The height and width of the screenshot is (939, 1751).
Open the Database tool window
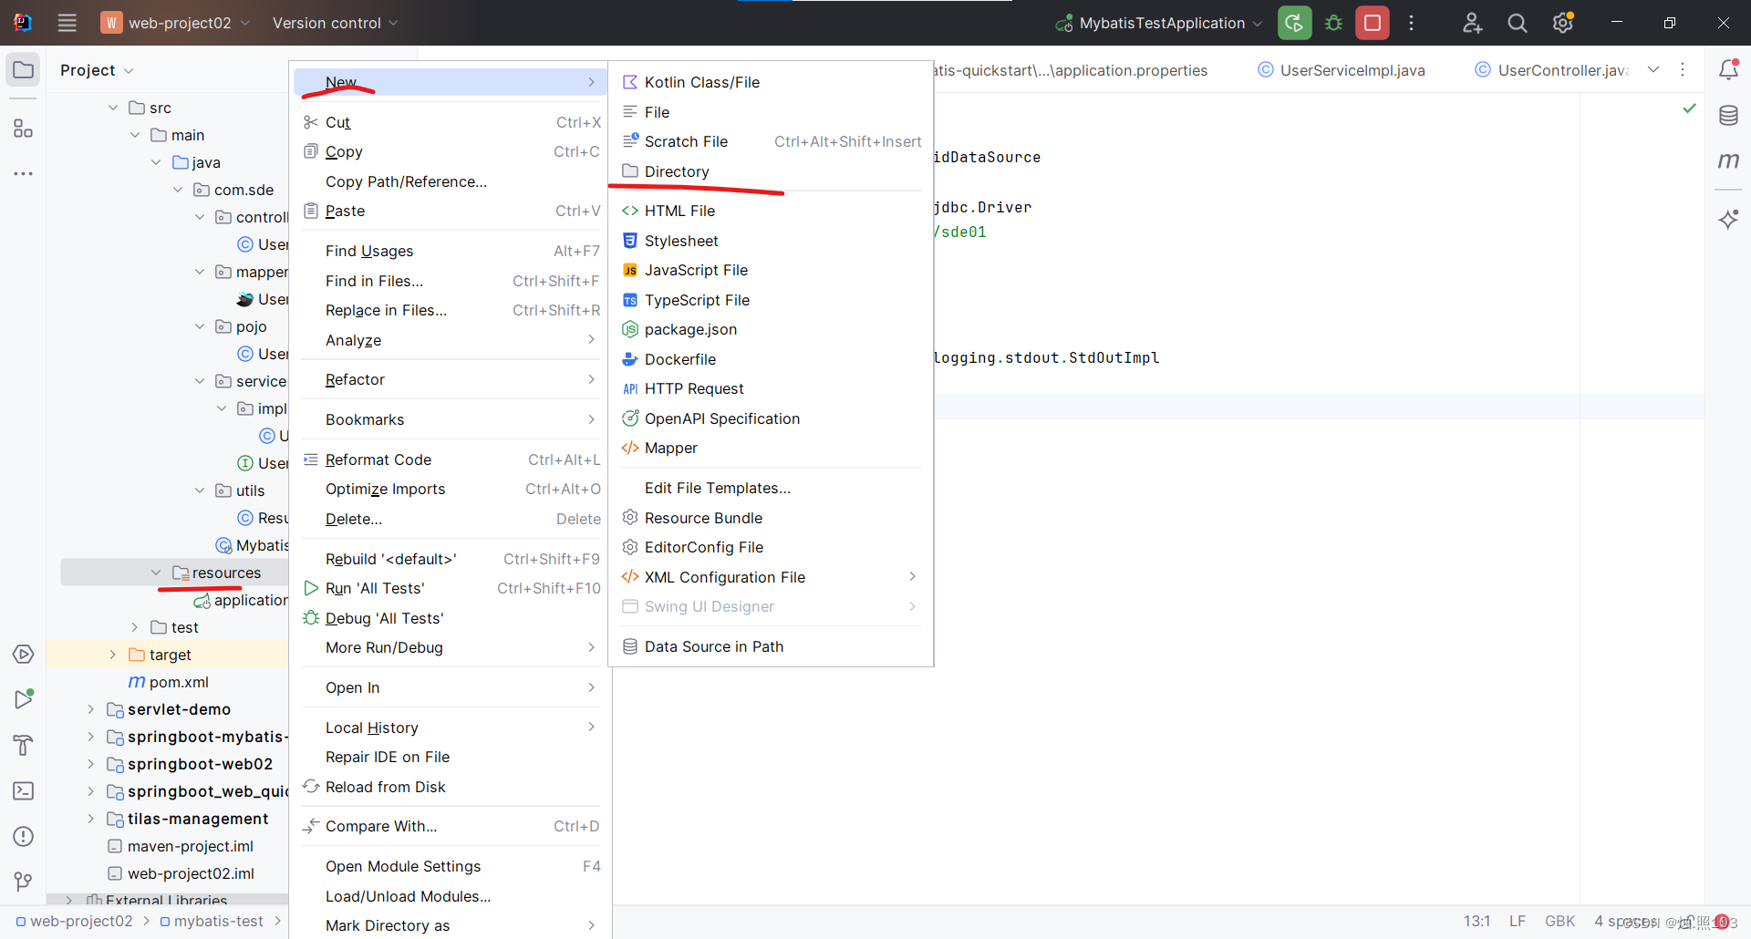[1728, 115]
